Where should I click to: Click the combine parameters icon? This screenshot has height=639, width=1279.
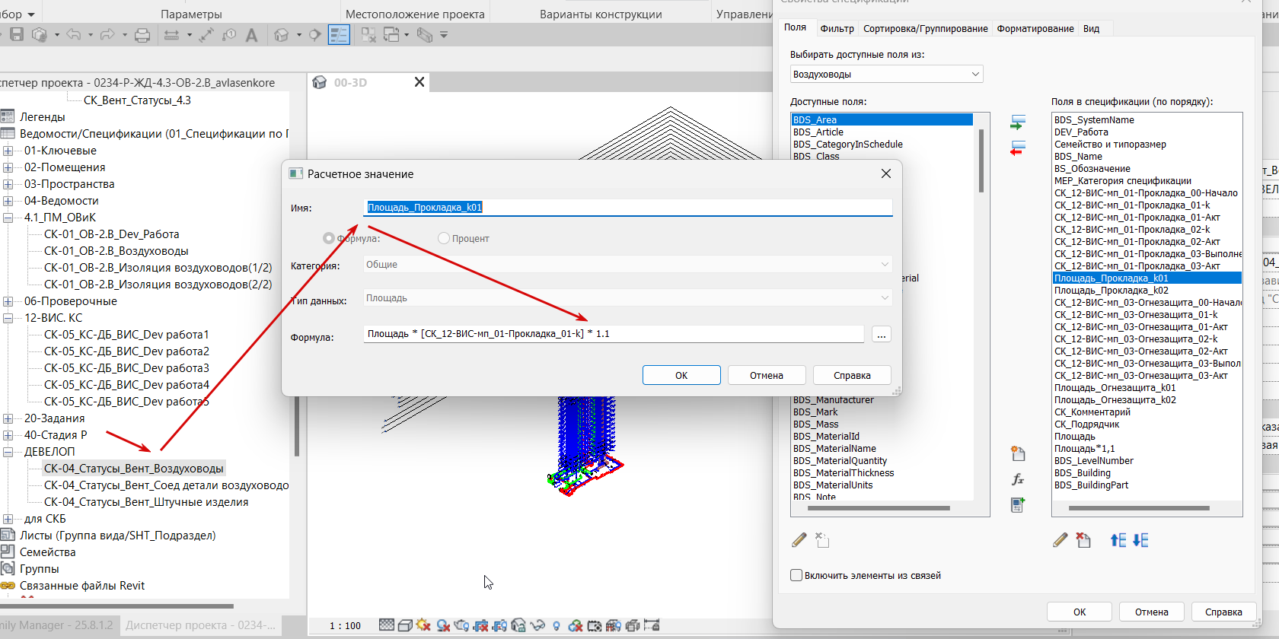pyautogui.click(x=1018, y=504)
